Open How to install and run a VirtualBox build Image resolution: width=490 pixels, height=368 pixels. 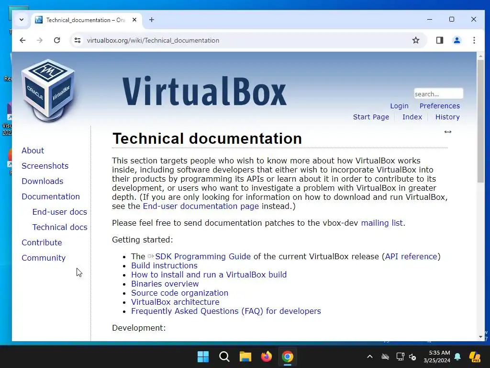click(209, 275)
